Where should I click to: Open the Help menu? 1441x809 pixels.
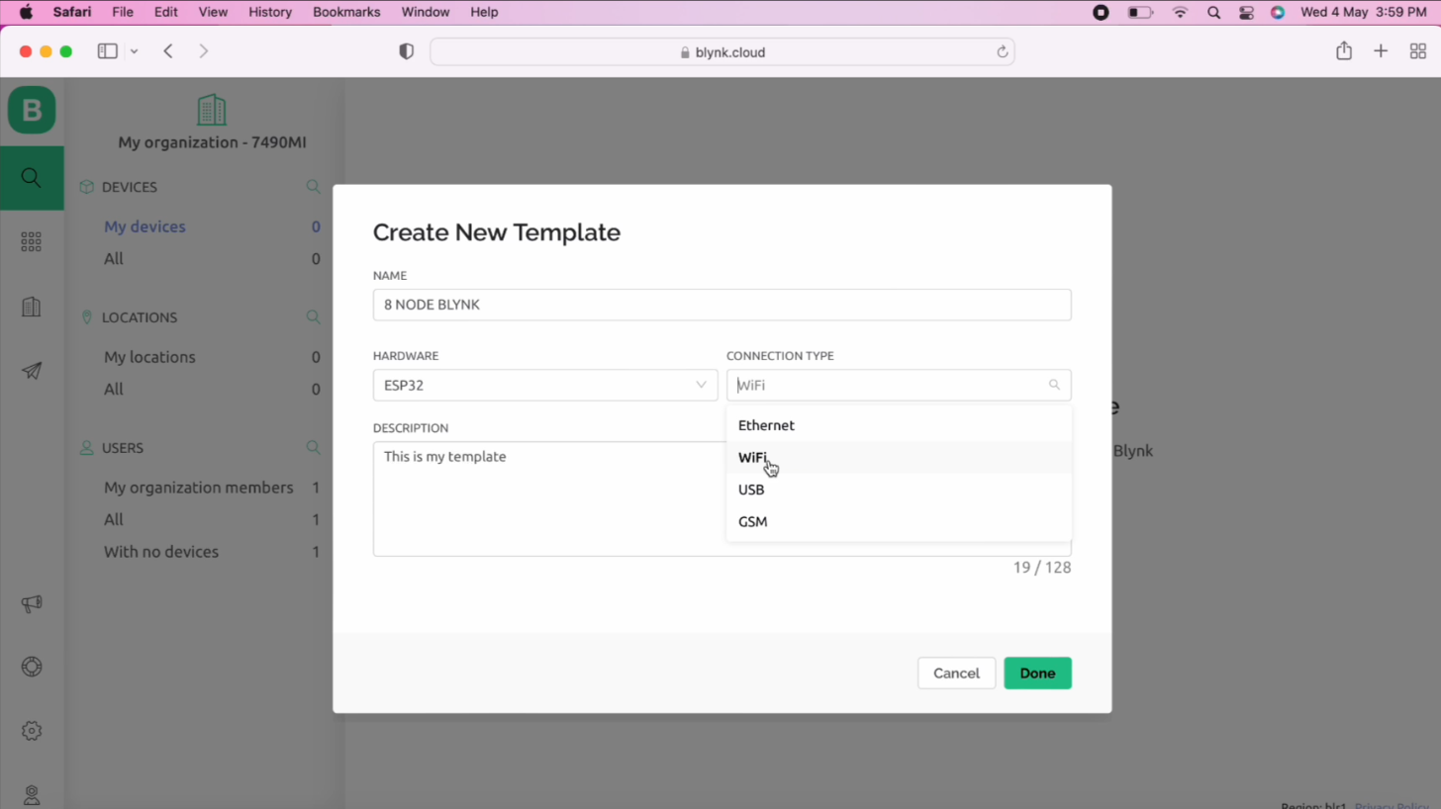tap(484, 12)
